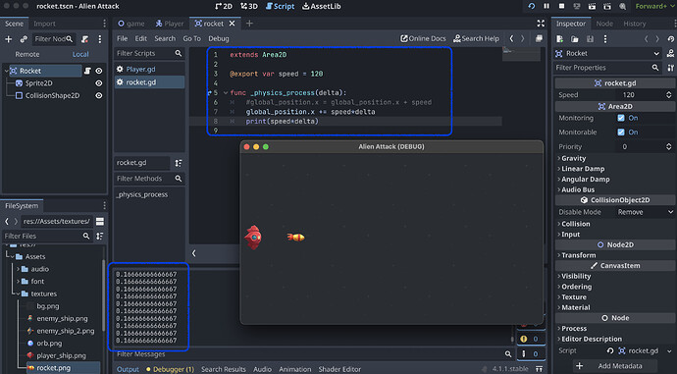
Task: Toggle Monitorable checkbox
Action: [621, 133]
